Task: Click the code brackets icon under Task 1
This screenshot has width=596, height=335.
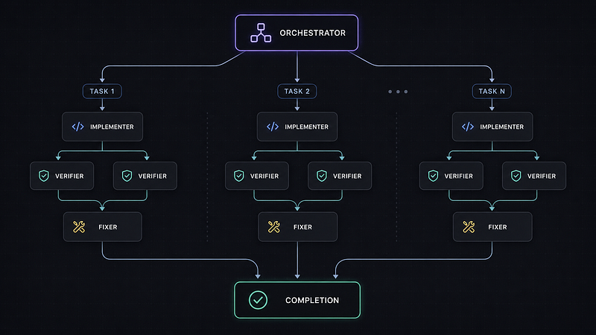Action: tap(78, 127)
